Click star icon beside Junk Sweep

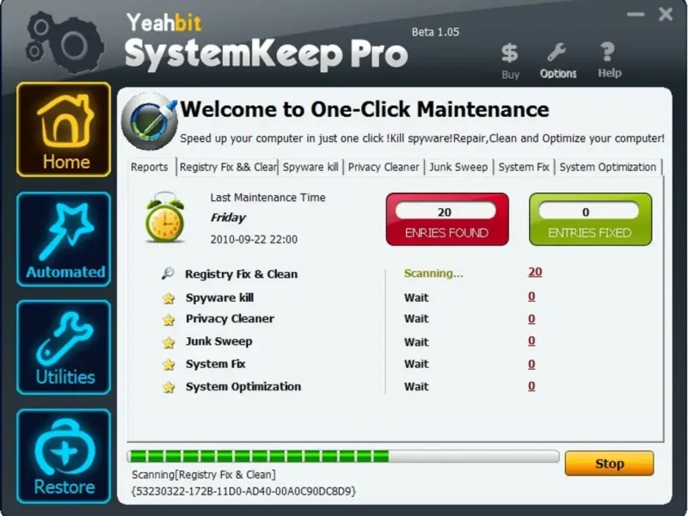tap(169, 342)
